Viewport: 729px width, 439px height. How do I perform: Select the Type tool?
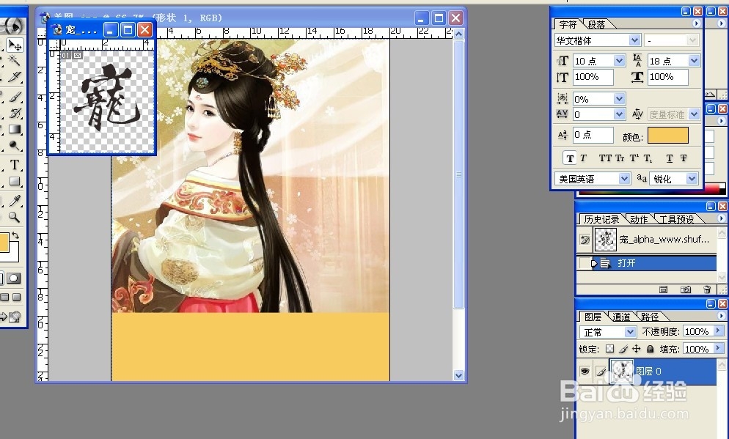15,164
